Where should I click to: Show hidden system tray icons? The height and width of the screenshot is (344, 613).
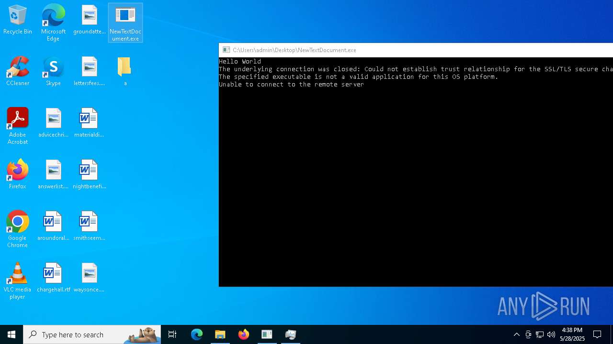(x=516, y=334)
